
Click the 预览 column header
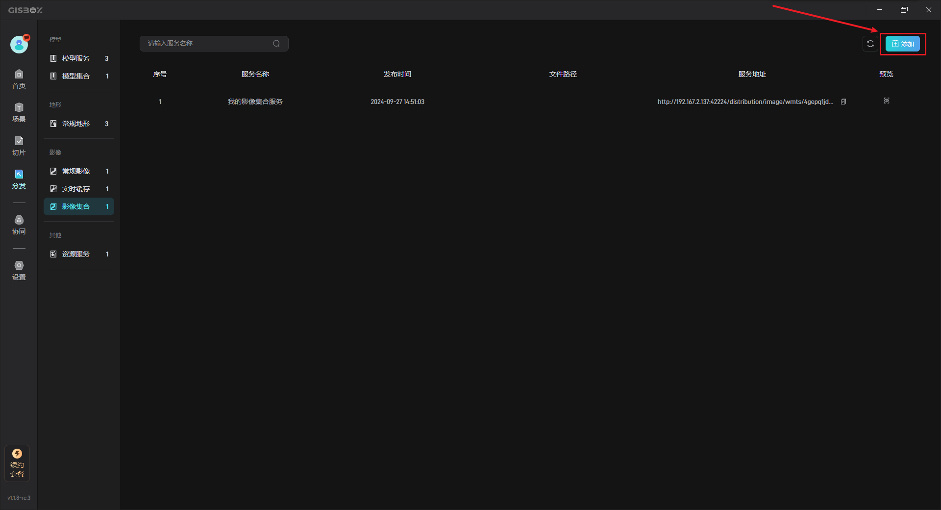point(886,74)
